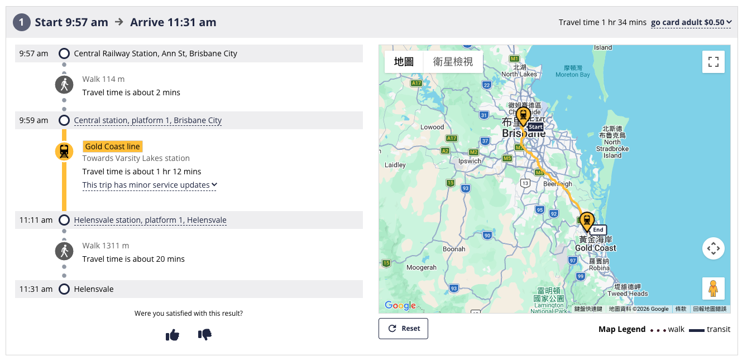Select the 地圖 map tab
This screenshot has height=357, width=747.
[404, 62]
